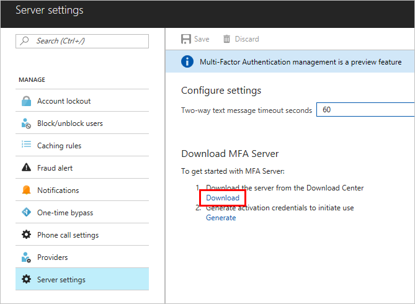Click the Download link for MFA Server

point(223,198)
